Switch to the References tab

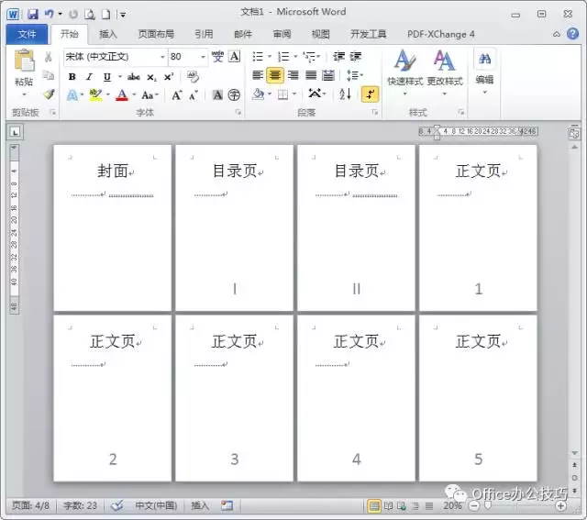pyautogui.click(x=204, y=34)
